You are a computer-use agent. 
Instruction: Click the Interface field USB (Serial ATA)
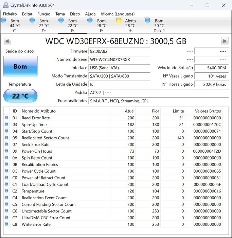click(119, 68)
